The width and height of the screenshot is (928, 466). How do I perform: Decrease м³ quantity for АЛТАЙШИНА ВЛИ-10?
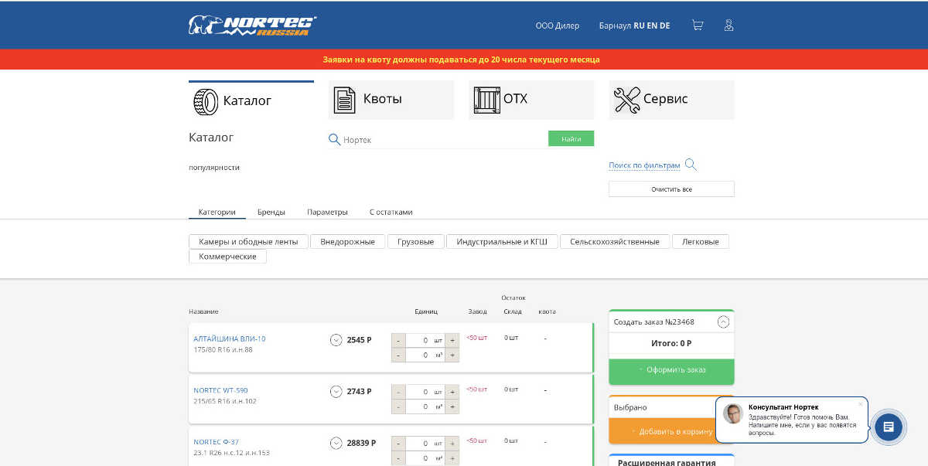pyautogui.click(x=398, y=355)
